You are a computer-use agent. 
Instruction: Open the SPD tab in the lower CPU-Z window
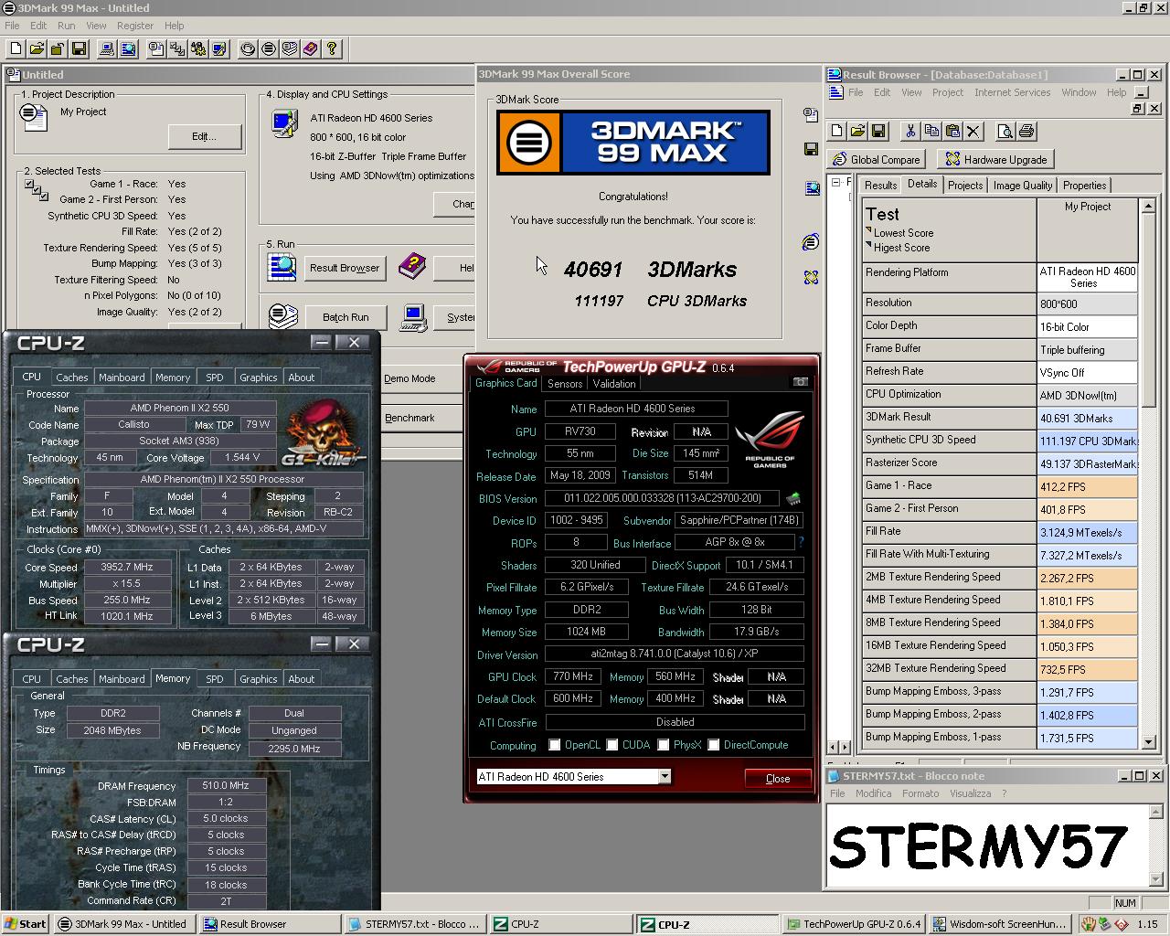215,679
